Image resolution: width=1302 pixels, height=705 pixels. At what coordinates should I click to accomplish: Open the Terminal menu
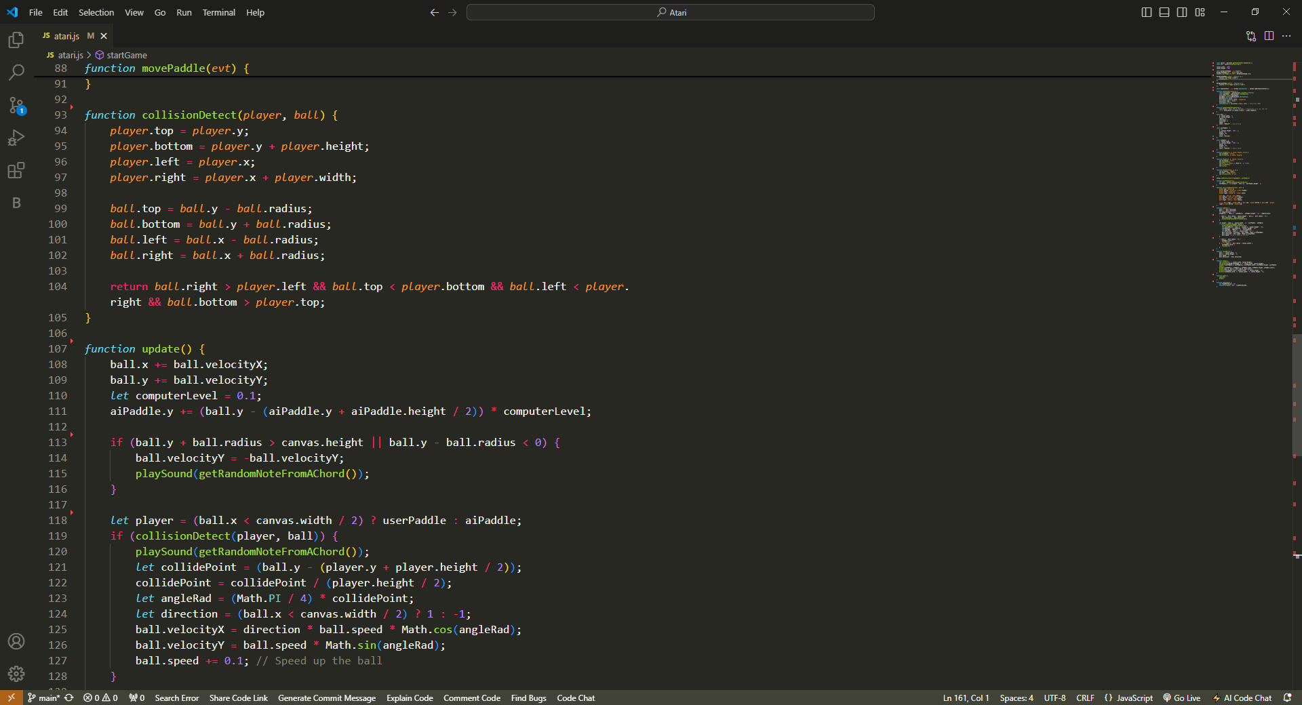point(218,12)
